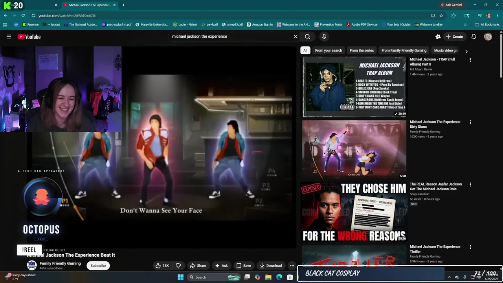The height and width of the screenshot is (283, 503).
Task: Open the browser extensions puzzle icon
Action: click(453, 16)
